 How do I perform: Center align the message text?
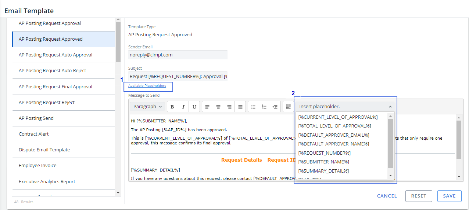tap(218, 107)
